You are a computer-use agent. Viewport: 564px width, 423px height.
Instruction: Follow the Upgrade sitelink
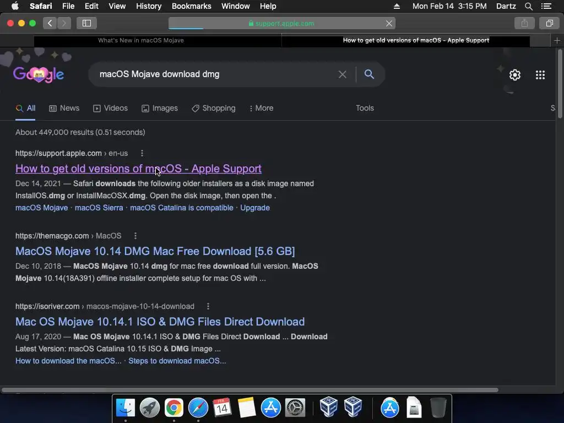255,208
